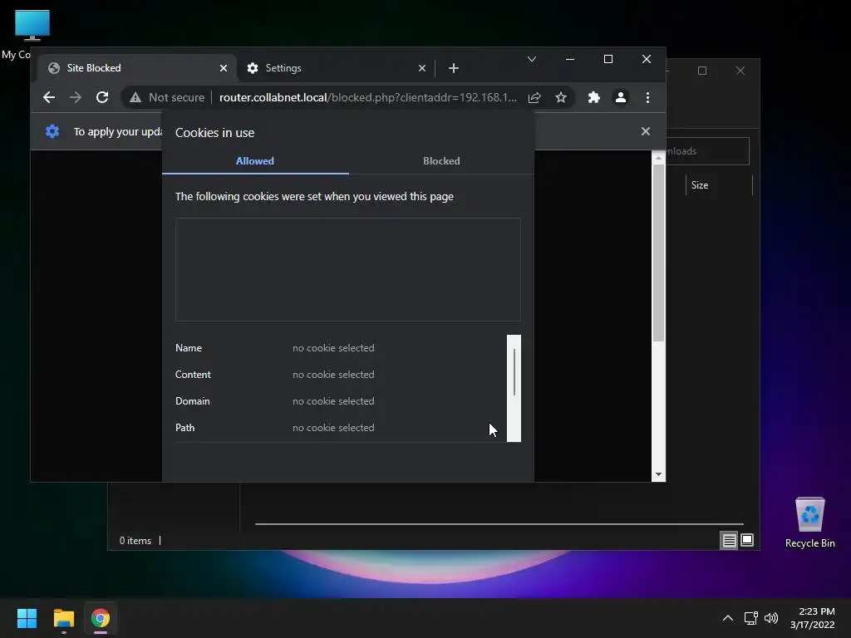The width and height of the screenshot is (851, 638).
Task: Click the page scroll-down arrow
Action: (x=658, y=474)
